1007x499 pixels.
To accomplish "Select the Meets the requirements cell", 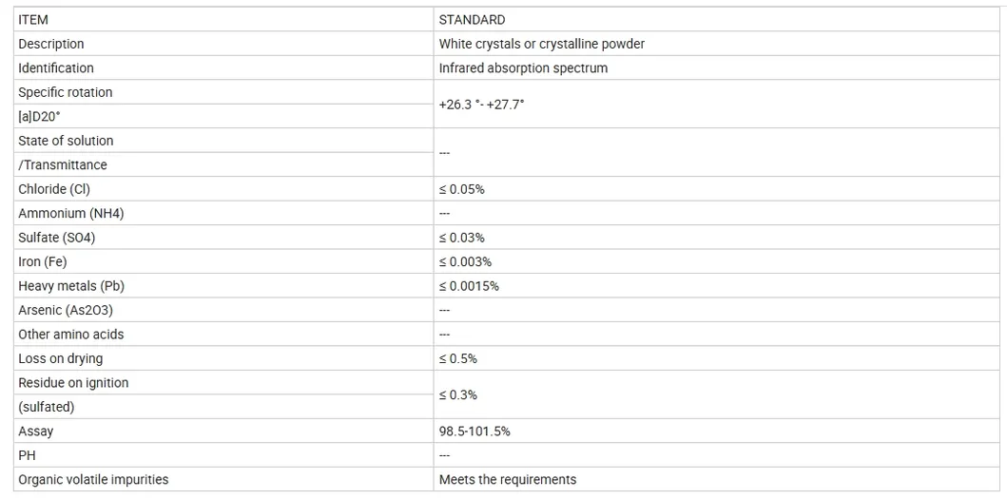I will pos(717,479).
